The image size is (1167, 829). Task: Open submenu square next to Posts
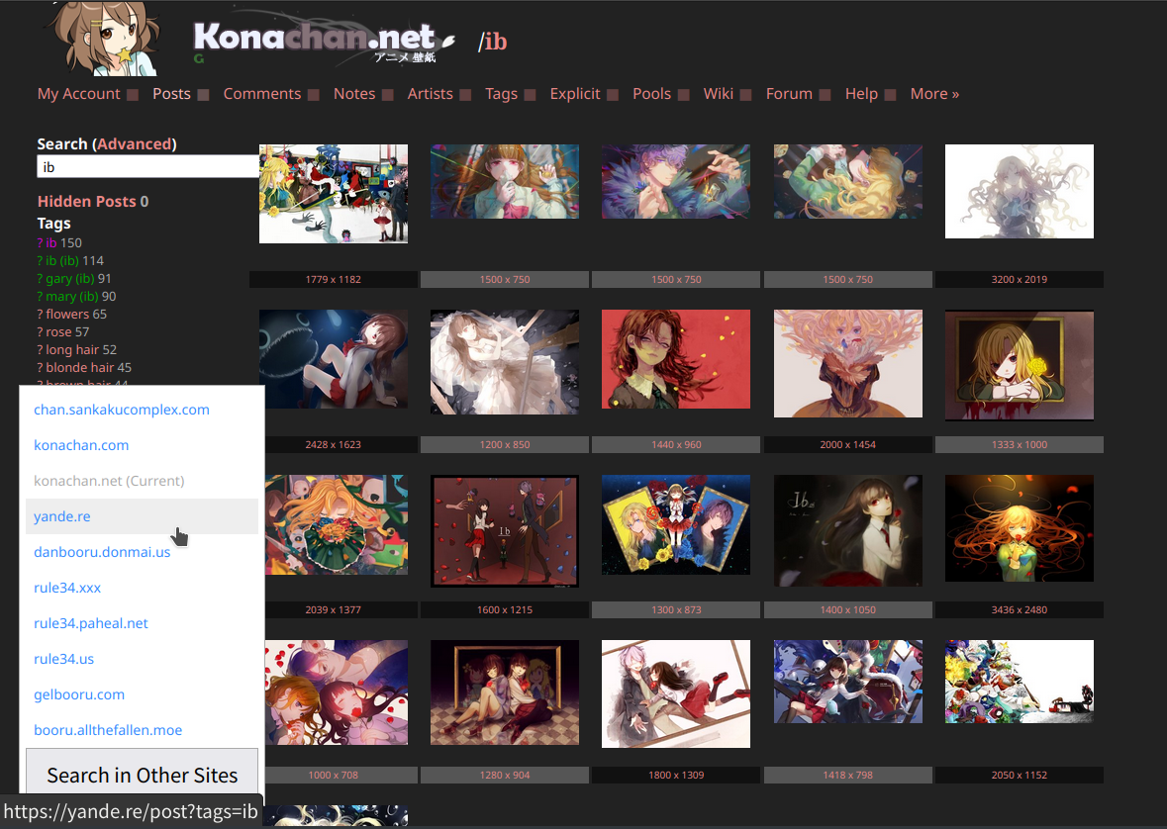203,95
